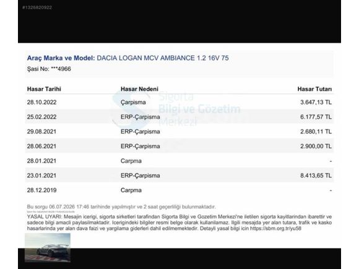Click the date 28.10.2022

(41, 102)
